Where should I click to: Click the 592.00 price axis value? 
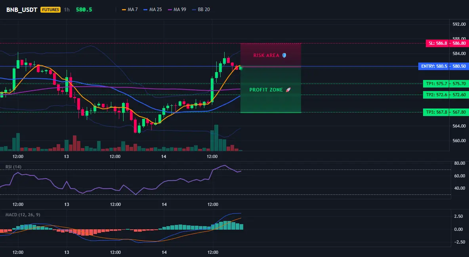(x=459, y=25)
